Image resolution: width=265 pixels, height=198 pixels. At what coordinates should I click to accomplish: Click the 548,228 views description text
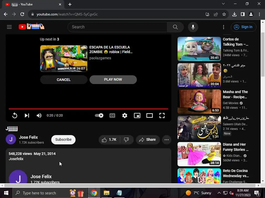(x=20, y=154)
